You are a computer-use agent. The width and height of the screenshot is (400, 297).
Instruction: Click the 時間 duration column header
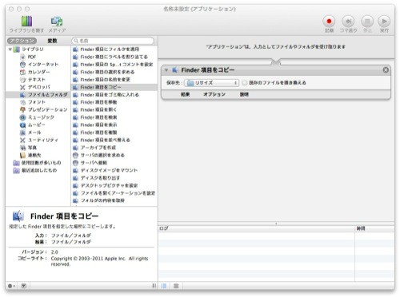tap(374, 228)
